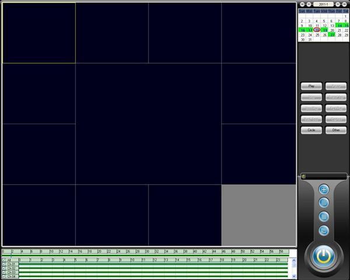Switch to the four-split view layout icon
350x280 pixels.
click(x=324, y=190)
